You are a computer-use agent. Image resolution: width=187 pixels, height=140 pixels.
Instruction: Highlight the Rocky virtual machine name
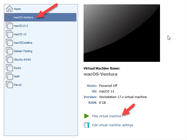17,68
